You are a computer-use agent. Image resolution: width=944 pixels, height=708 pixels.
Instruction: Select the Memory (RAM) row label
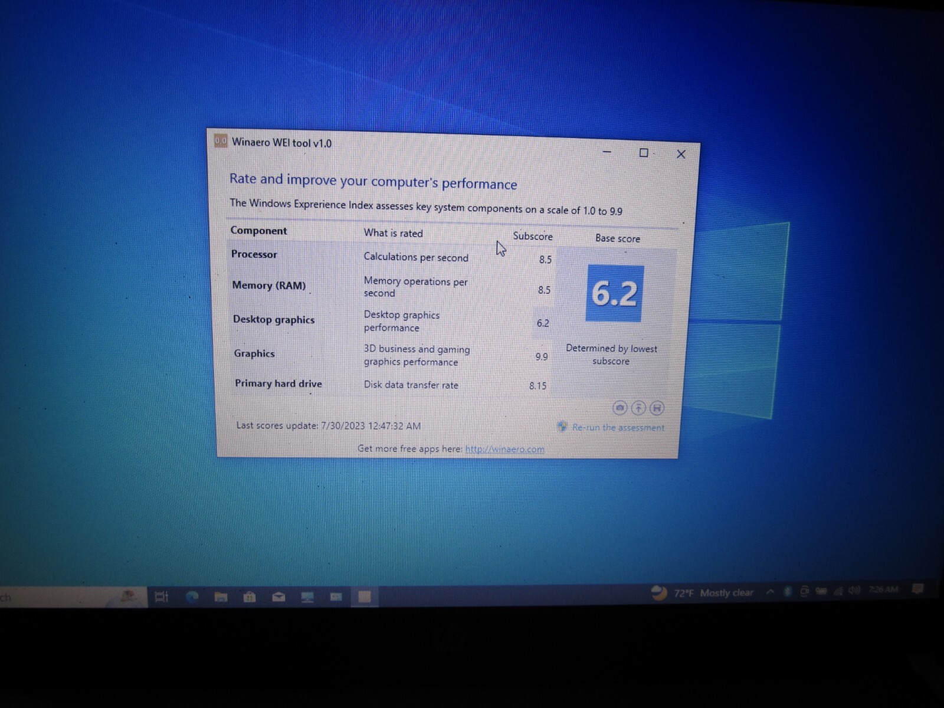pyautogui.click(x=269, y=285)
